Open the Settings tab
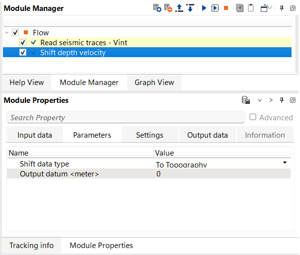 coord(150,135)
